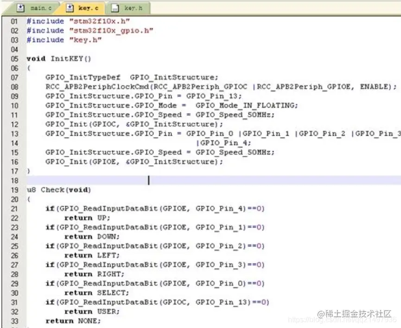The width and height of the screenshot is (401, 328).
Task: Click line number 19 in the gutter
Action: (x=14, y=190)
